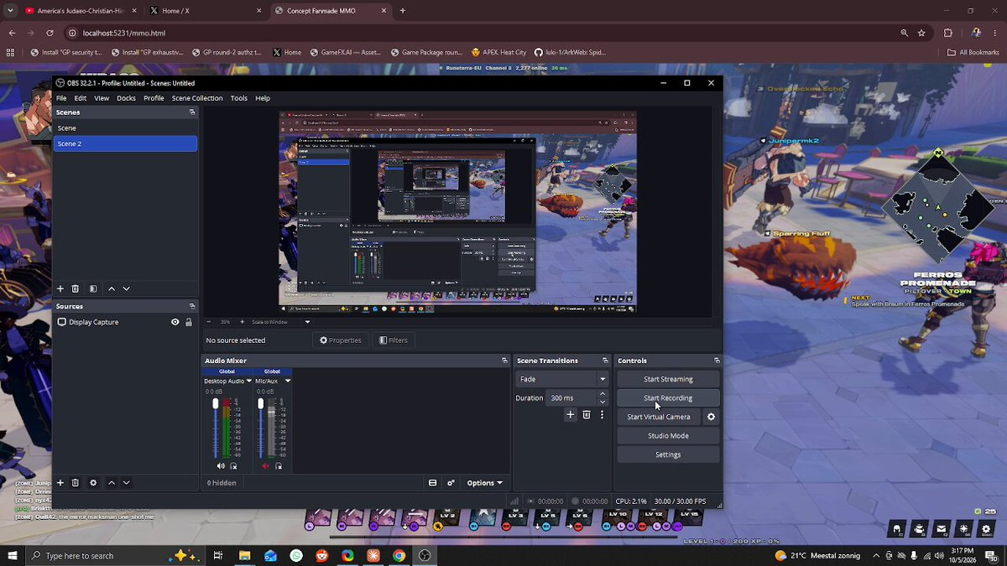Move scene up in Scenes toolbar
This screenshot has width=1007, height=566.
click(112, 288)
